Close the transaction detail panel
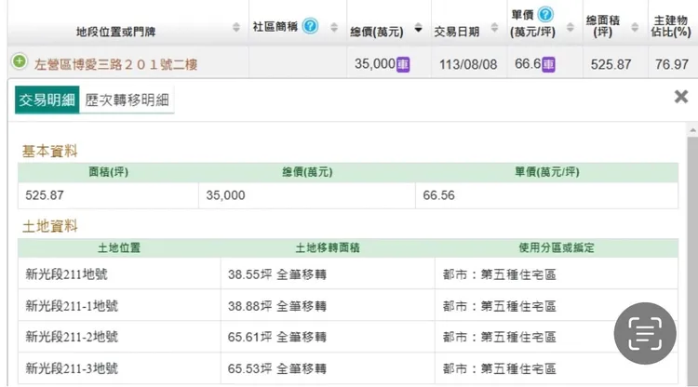 point(681,97)
